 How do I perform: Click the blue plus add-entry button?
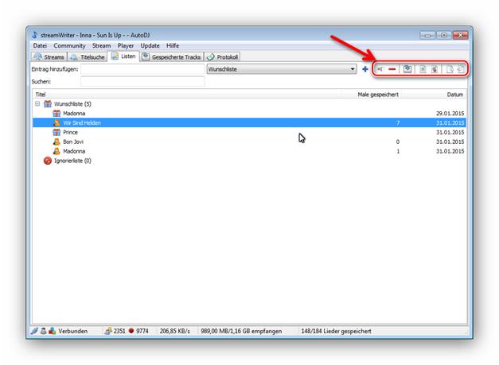(365, 69)
